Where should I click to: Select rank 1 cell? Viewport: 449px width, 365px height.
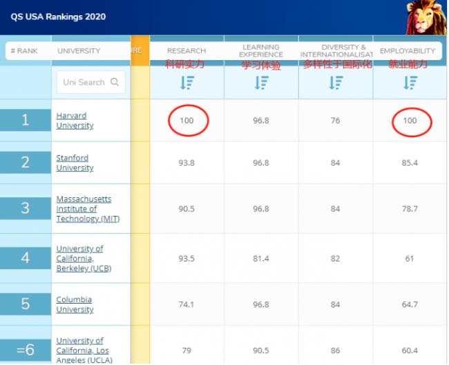[x=26, y=120]
